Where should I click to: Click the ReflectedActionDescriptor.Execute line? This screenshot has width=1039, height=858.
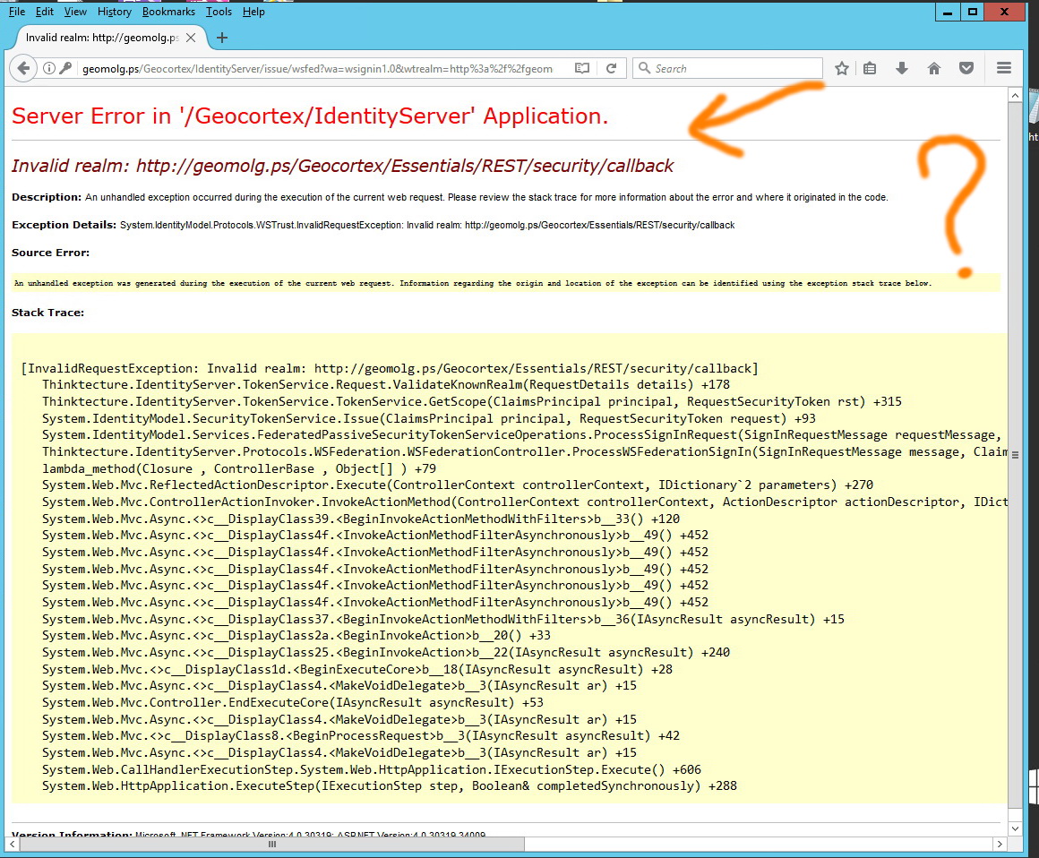(457, 485)
